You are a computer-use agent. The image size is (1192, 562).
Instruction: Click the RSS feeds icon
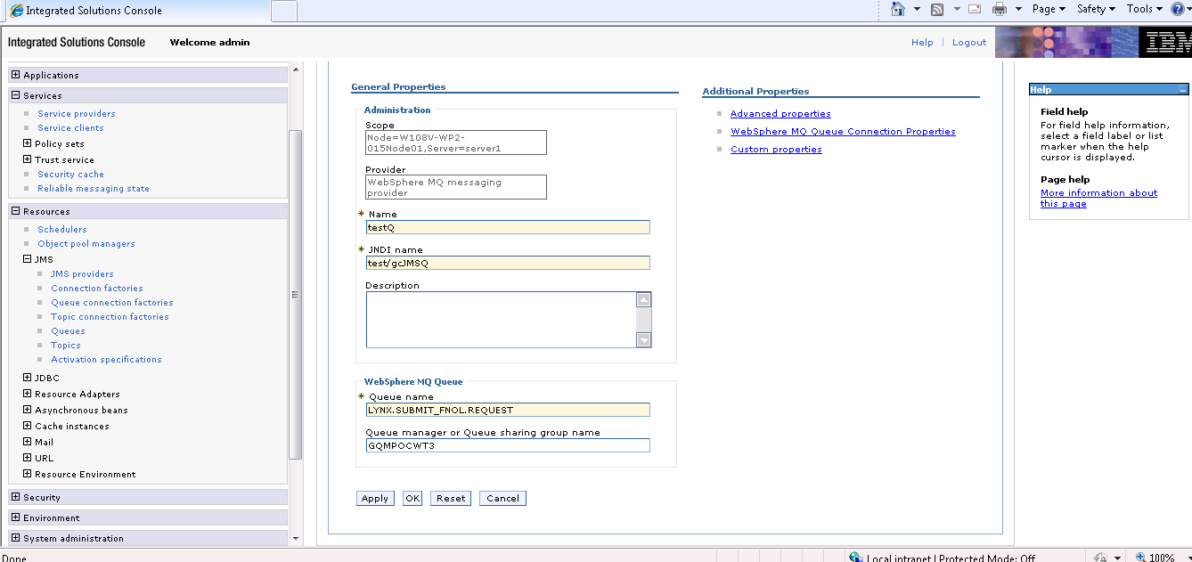tap(937, 9)
